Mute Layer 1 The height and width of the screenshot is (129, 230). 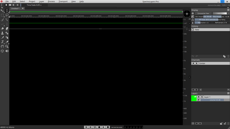click(x=199, y=97)
